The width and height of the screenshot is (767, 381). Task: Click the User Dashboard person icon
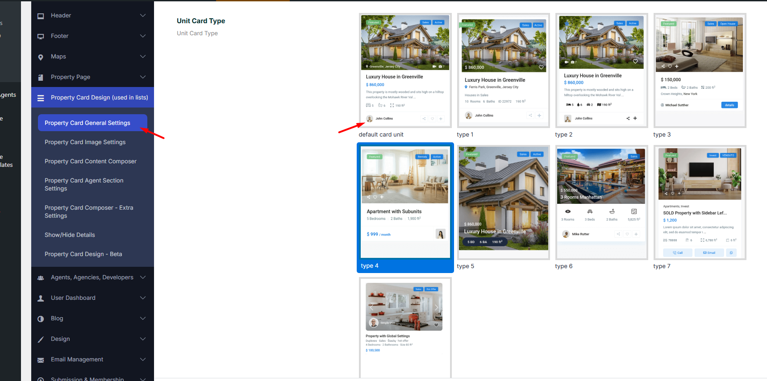tap(41, 298)
